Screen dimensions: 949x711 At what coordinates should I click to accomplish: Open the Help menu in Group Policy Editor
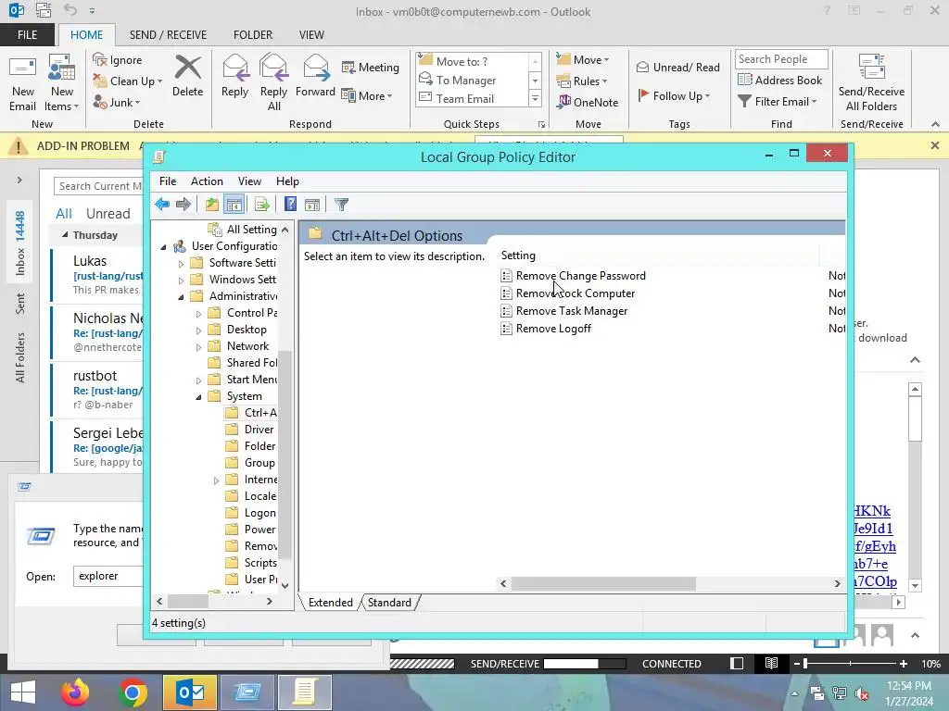tap(287, 181)
